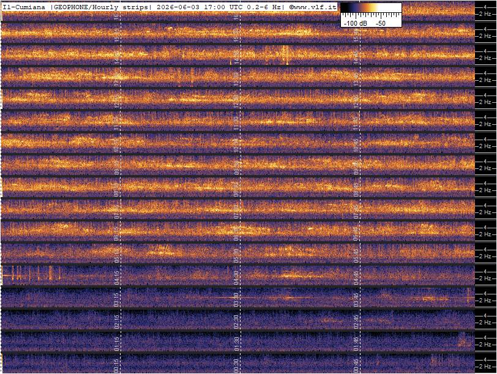The image size is (497, 374).
Task: Click the "4" axis tick label on the 09:15 strip
Action: (x=485, y=162)
